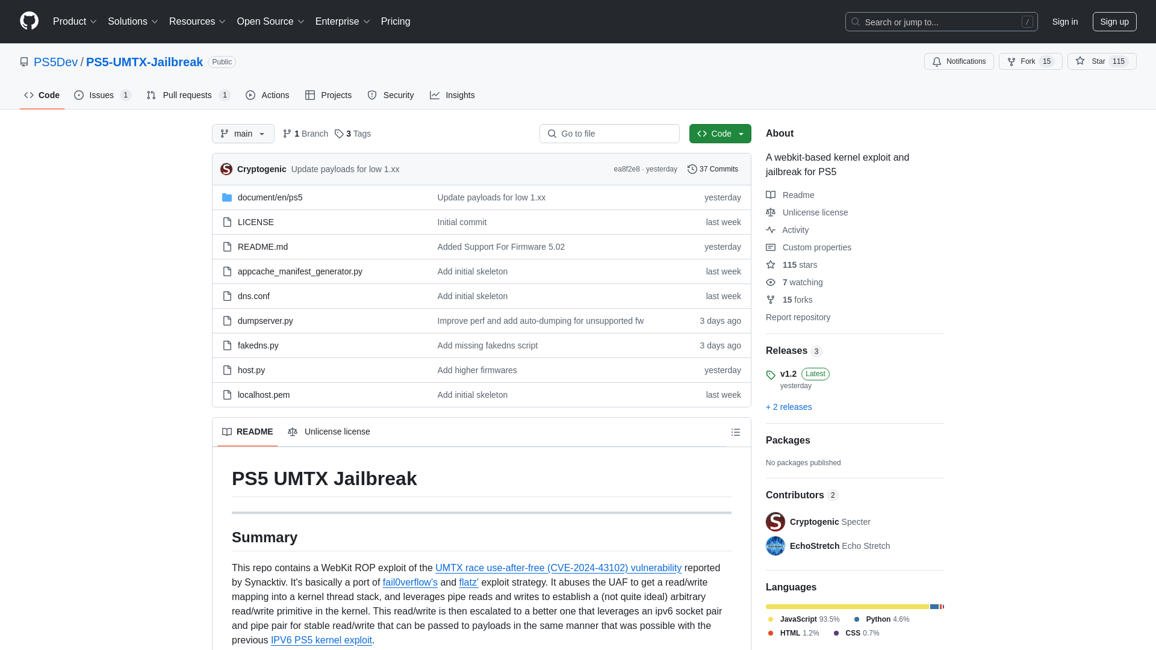Viewport: 1156px width, 650px height.
Task: Focus the Search or jump to field
Action: tap(941, 22)
